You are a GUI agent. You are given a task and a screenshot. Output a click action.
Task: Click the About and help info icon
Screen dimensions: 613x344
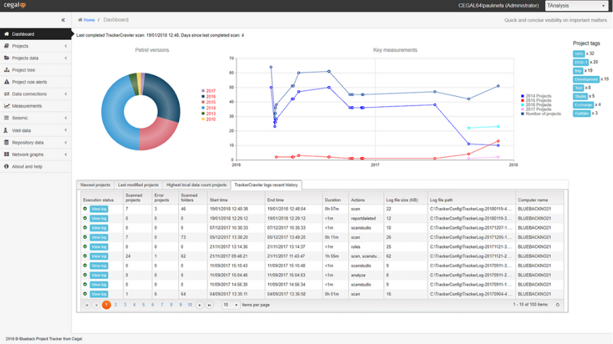tap(6, 167)
